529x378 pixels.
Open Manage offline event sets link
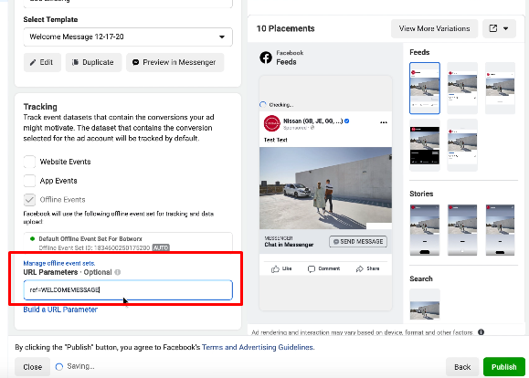[59, 263]
